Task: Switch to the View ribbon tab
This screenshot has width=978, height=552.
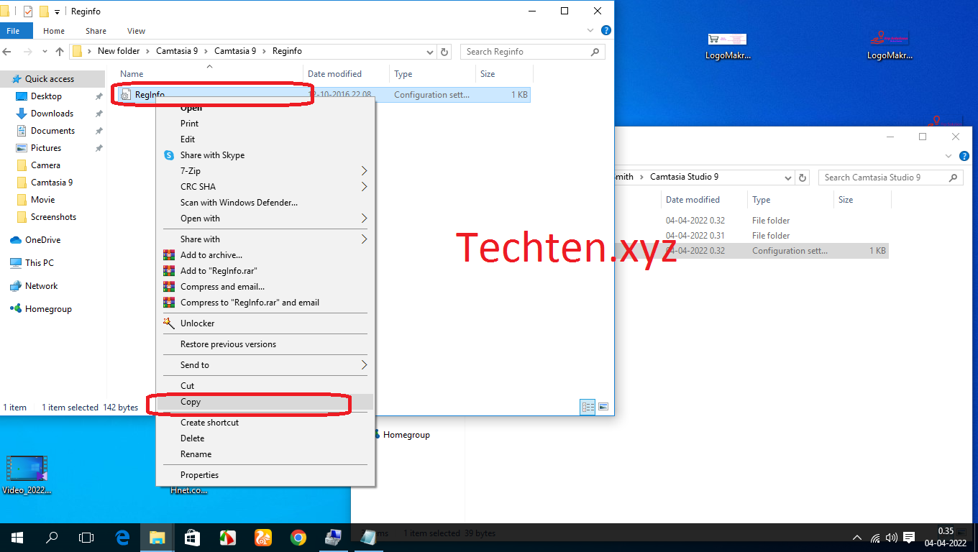Action: pyautogui.click(x=136, y=31)
